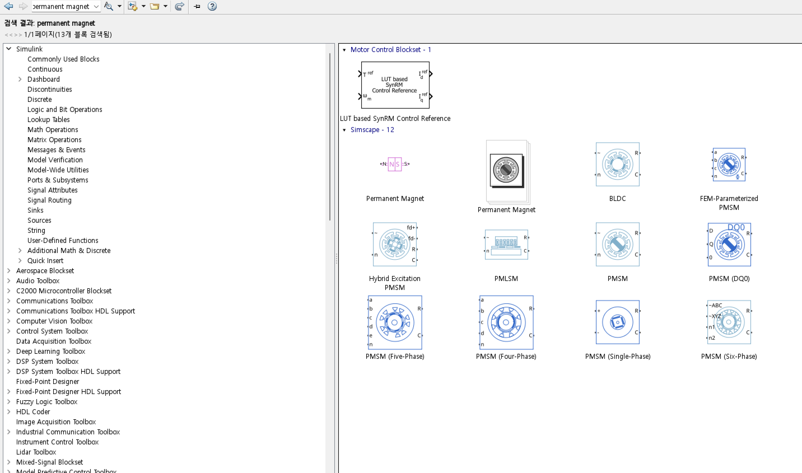Pin the library browser to stay on top

tap(197, 6)
